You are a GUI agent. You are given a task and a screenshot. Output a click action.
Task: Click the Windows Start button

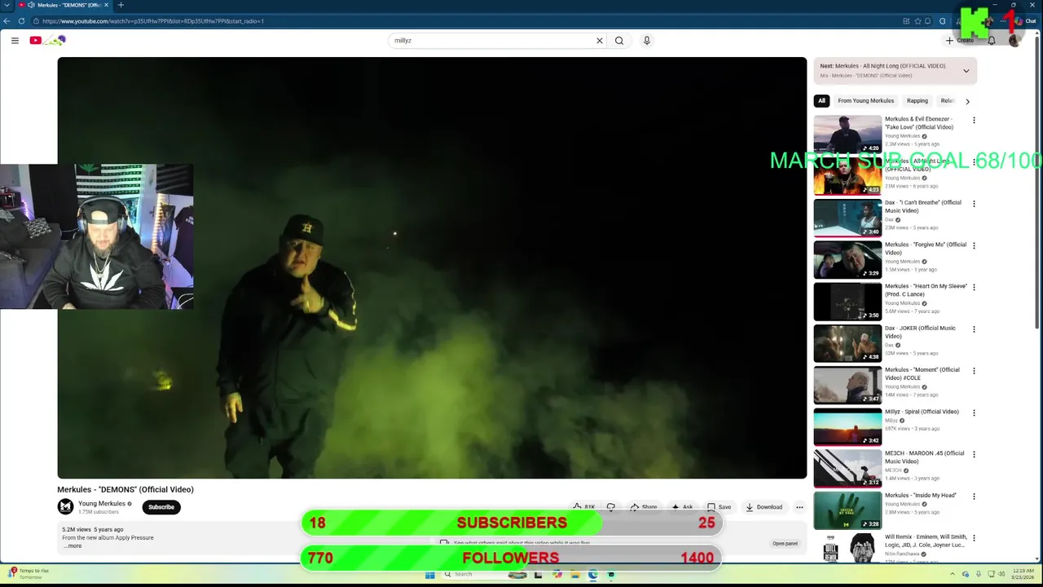[430, 574]
